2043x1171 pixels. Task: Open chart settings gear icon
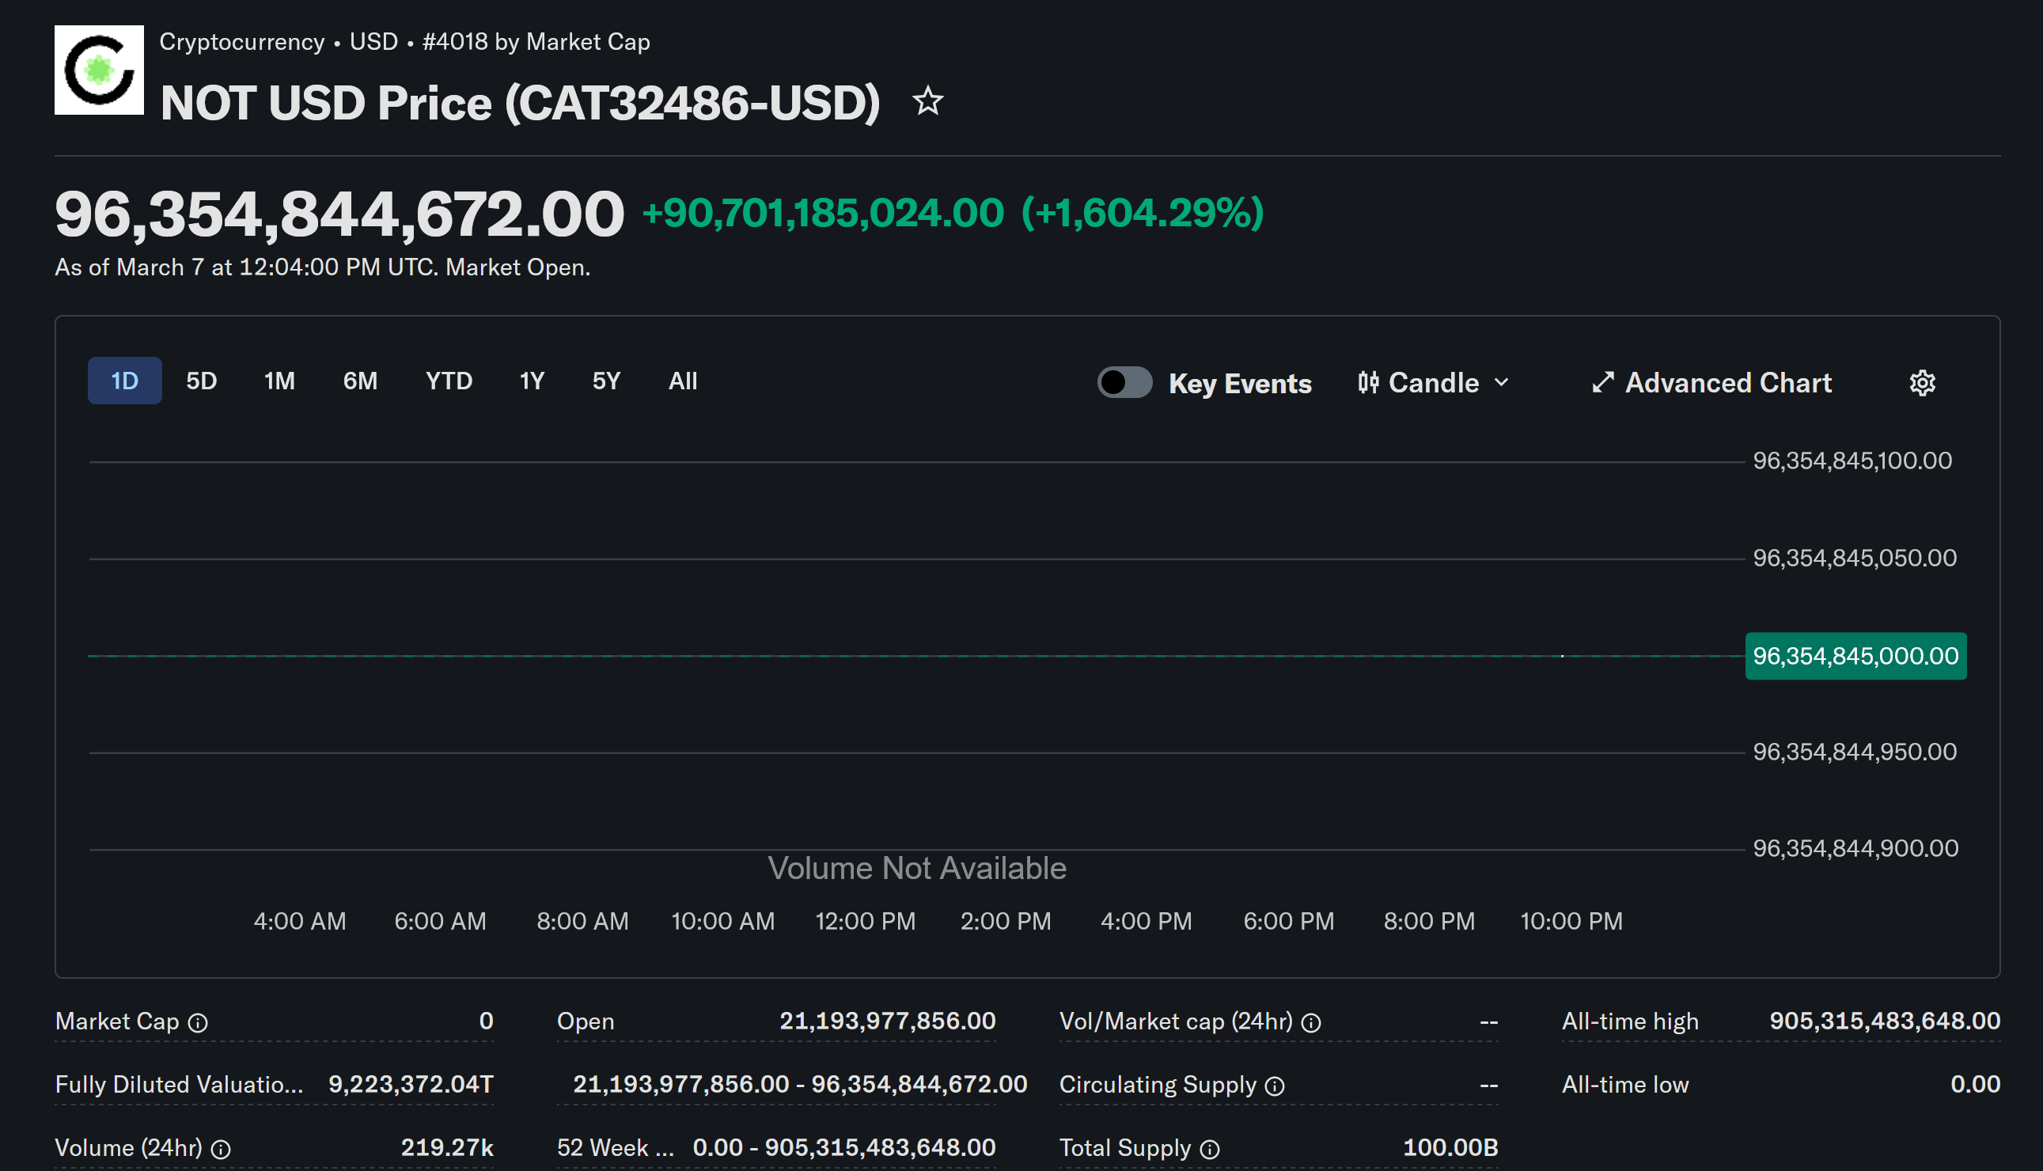pyautogui.click(x=1922, y=383)
